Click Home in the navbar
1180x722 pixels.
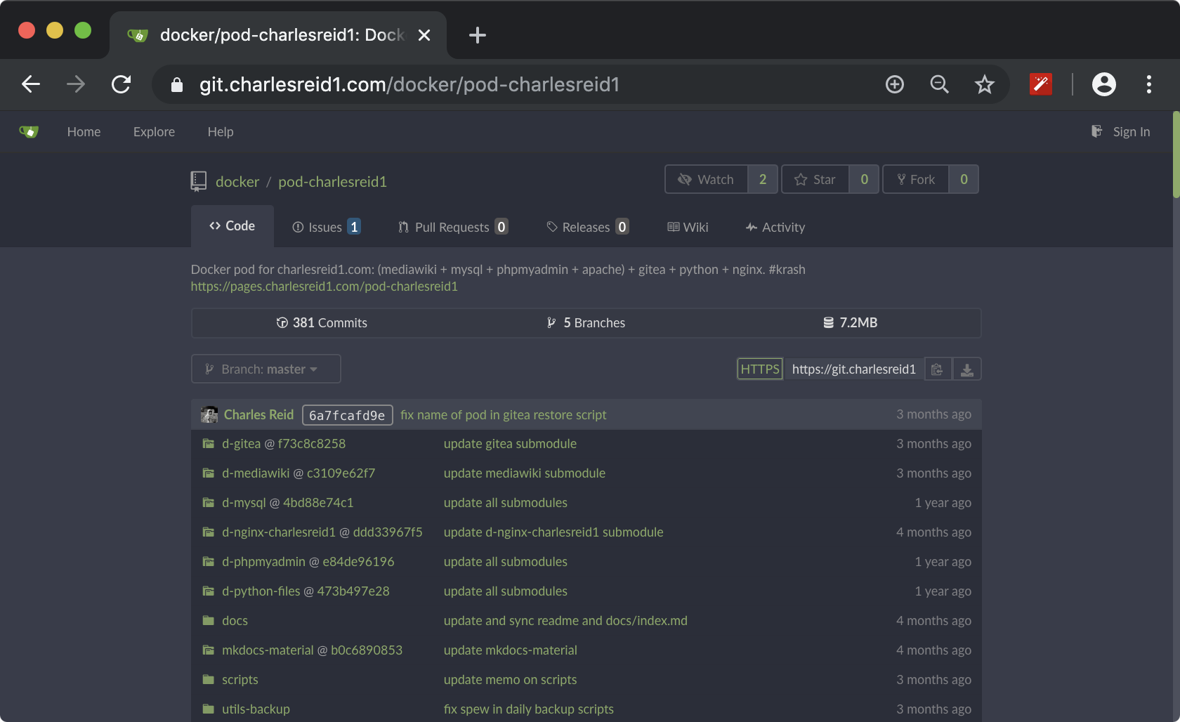pos(84,131)
